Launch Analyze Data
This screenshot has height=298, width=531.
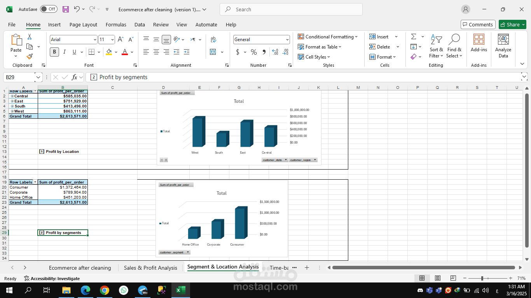tap(503, 46)
